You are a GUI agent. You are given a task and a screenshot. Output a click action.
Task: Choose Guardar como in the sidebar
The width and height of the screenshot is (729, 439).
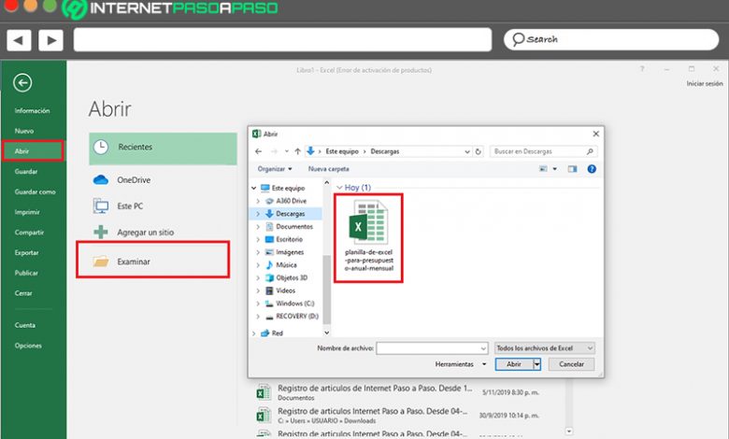35,191
